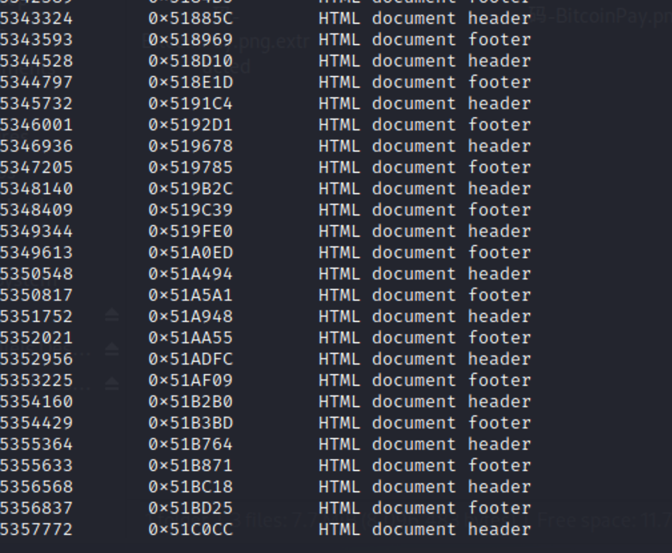672x553 pixels.
Task: Click decimal offset 5350548
Action: (x=36, y=274)
